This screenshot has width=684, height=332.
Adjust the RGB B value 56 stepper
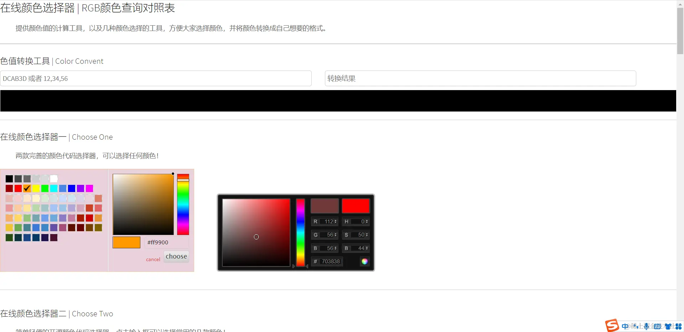[x=336, y=248]
